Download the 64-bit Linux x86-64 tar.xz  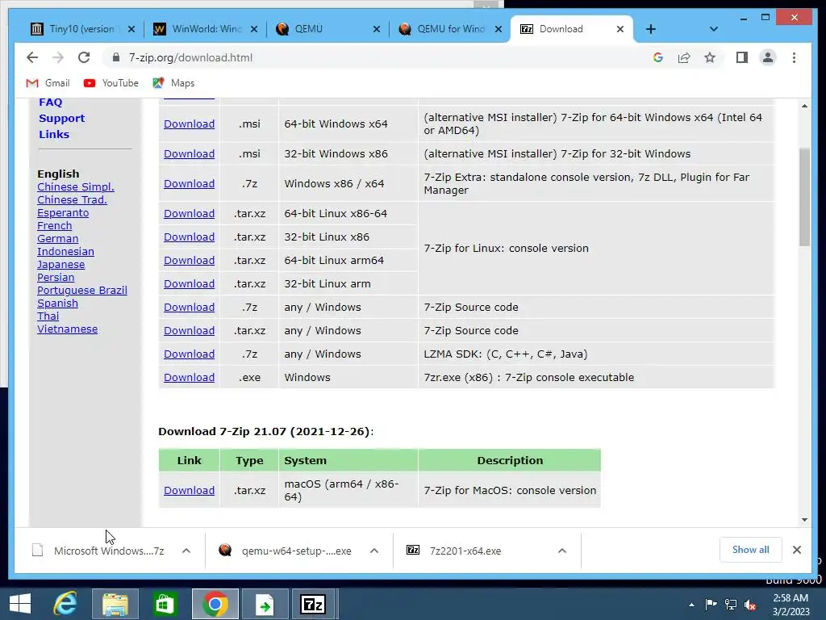[189, 213]
